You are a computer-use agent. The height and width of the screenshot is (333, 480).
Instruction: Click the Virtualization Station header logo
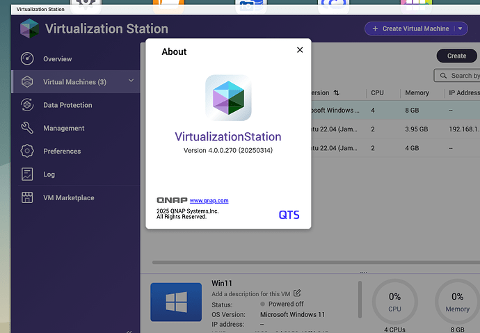click(29, 29)
